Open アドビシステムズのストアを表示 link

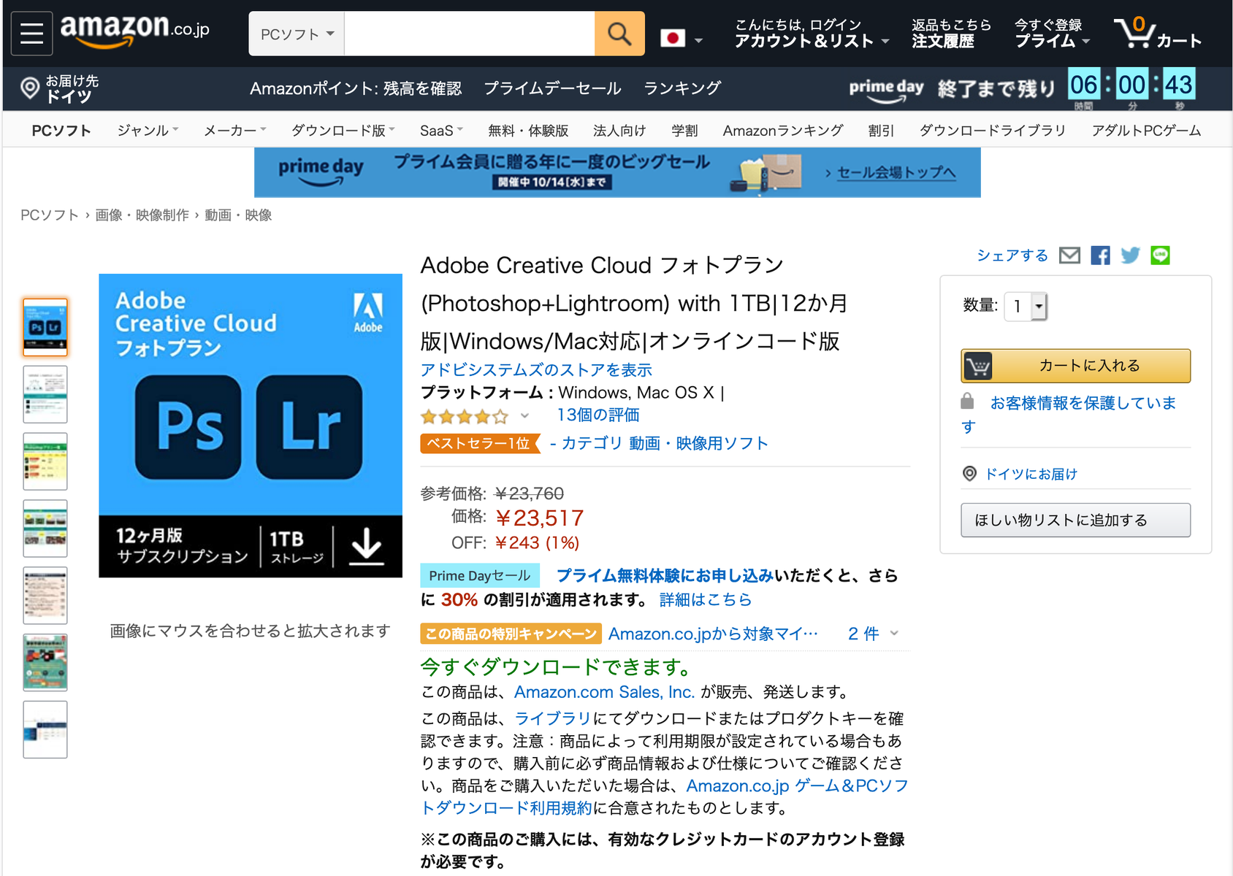536,370
